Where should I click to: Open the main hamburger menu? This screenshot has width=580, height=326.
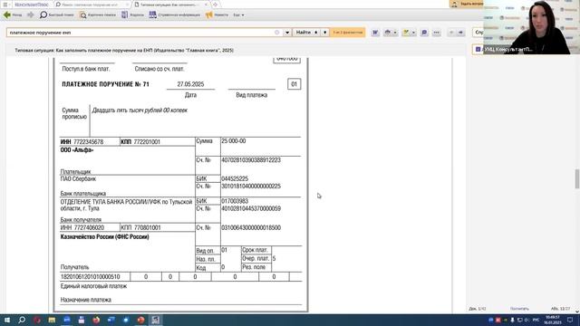(5, 5)
